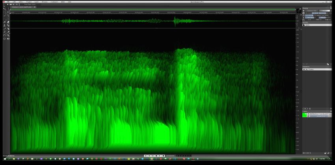Collapse the Layers panel header
Viewport: 335px width, 165px height.
305,111
